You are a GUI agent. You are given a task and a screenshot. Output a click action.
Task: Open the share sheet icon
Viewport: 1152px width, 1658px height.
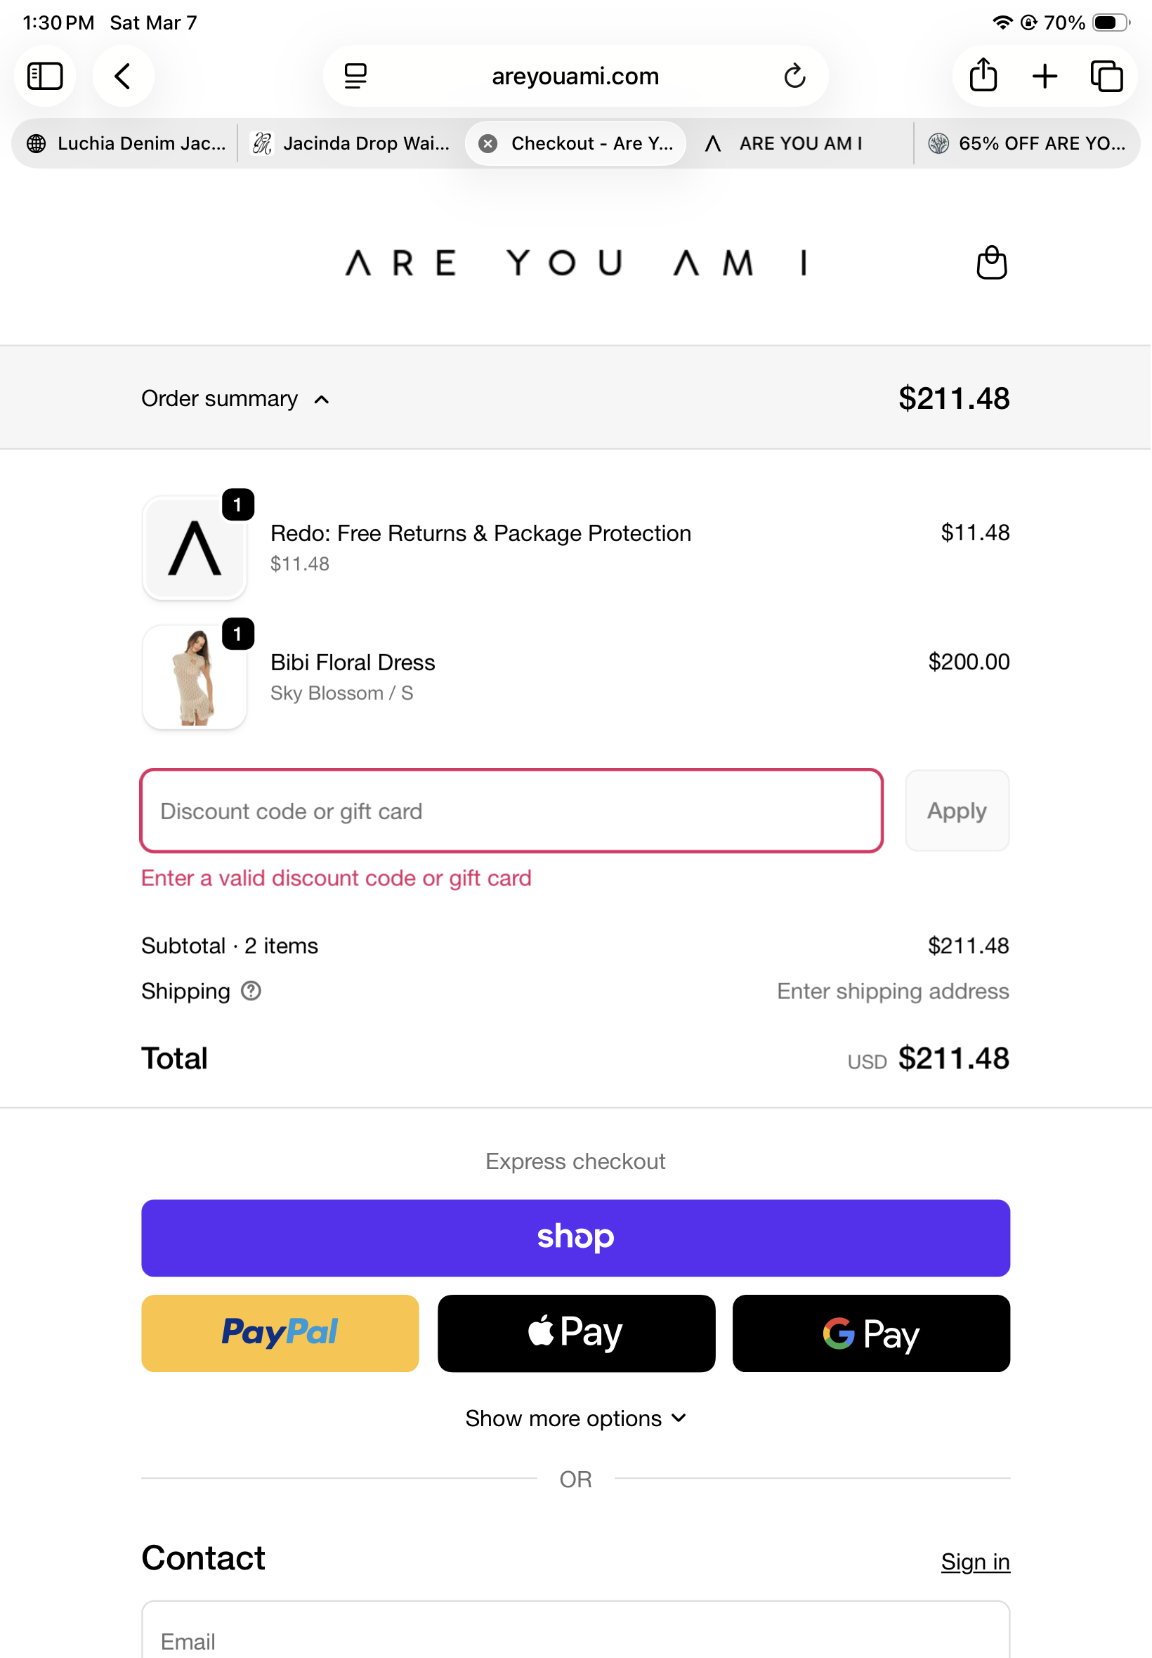[983, 76]
